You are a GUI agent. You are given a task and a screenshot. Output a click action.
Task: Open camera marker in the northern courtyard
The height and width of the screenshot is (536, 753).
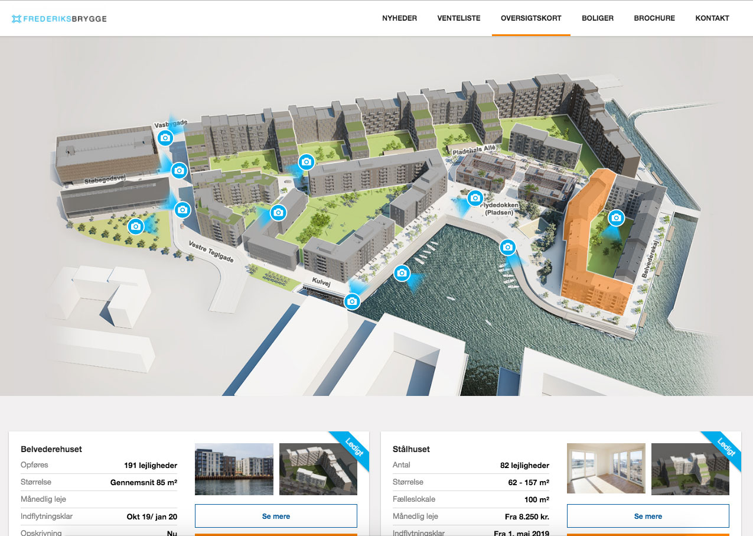[x=306, y=161]
